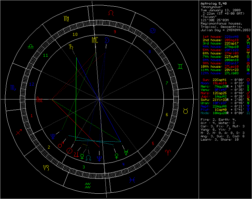Select the red Sagittarius arrow glyph
252x199 pixels.
[19, 132]
